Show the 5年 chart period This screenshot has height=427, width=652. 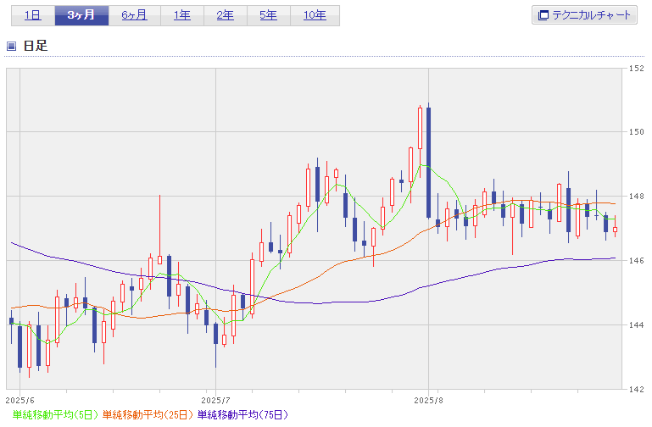pos(269,15)
